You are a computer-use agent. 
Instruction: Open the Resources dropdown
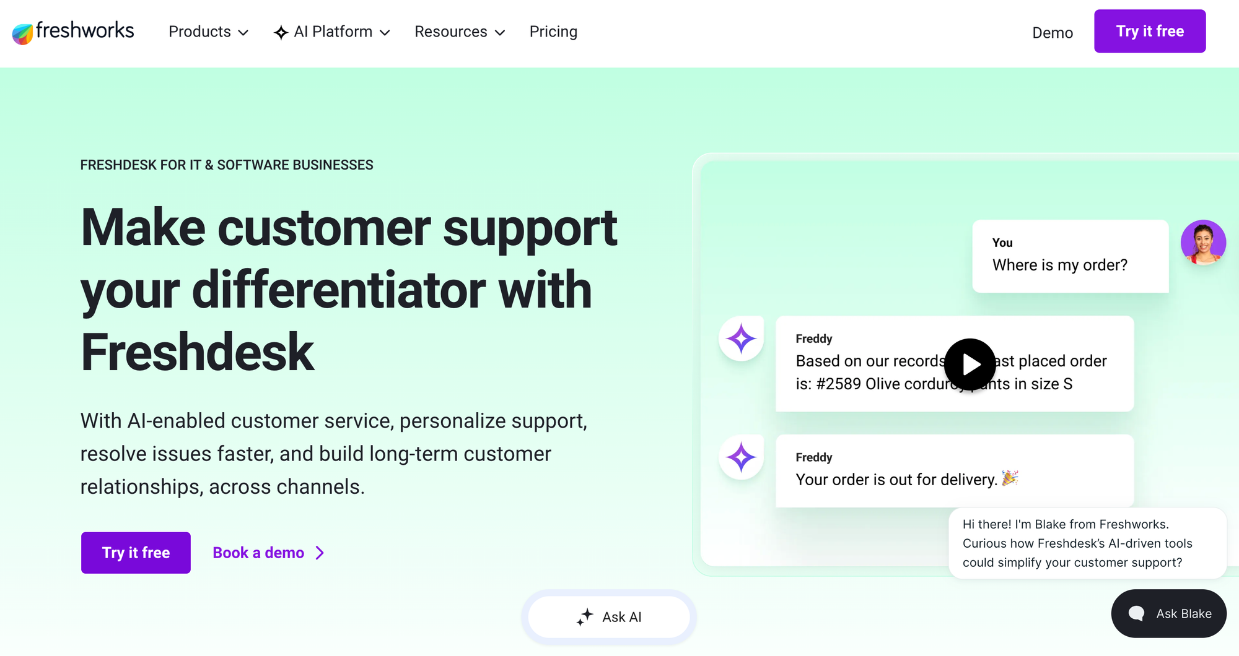pyautogui.click(x=460, y=32)
